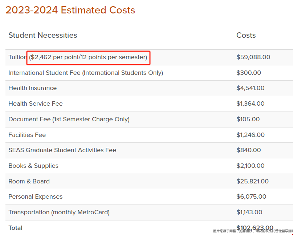This screenshot has width=293, height=235.
Task: Click the Tuition cost $59,088.00
Action: pos(253,57)
